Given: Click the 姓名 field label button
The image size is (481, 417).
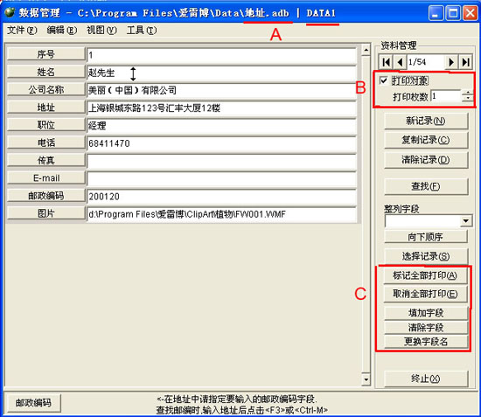Looking at the screenshot, I should point(46,72).
